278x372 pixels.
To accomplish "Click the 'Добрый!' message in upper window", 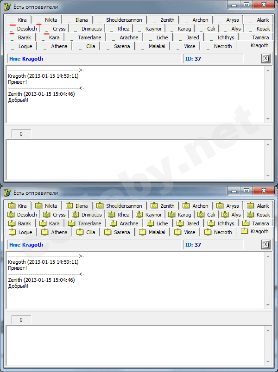I will (18, 100).
